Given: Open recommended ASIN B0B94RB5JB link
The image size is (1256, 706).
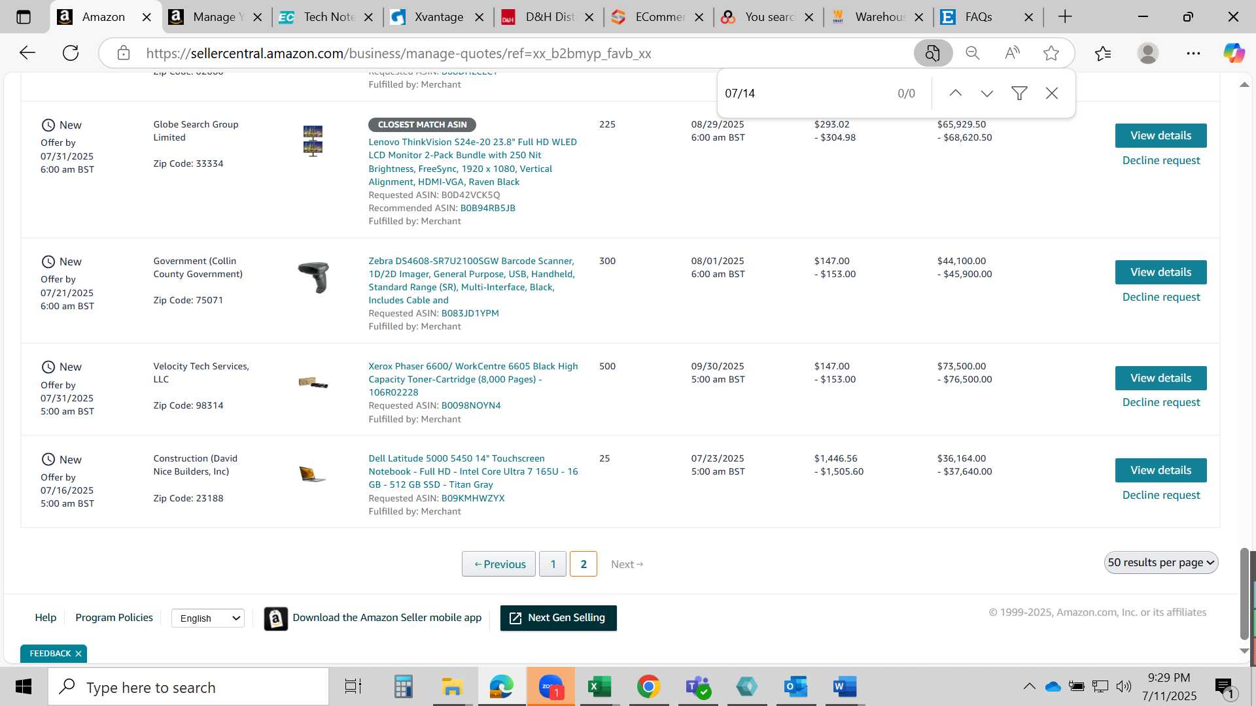Looking at the screenshot, I should (x=487, y=209).
